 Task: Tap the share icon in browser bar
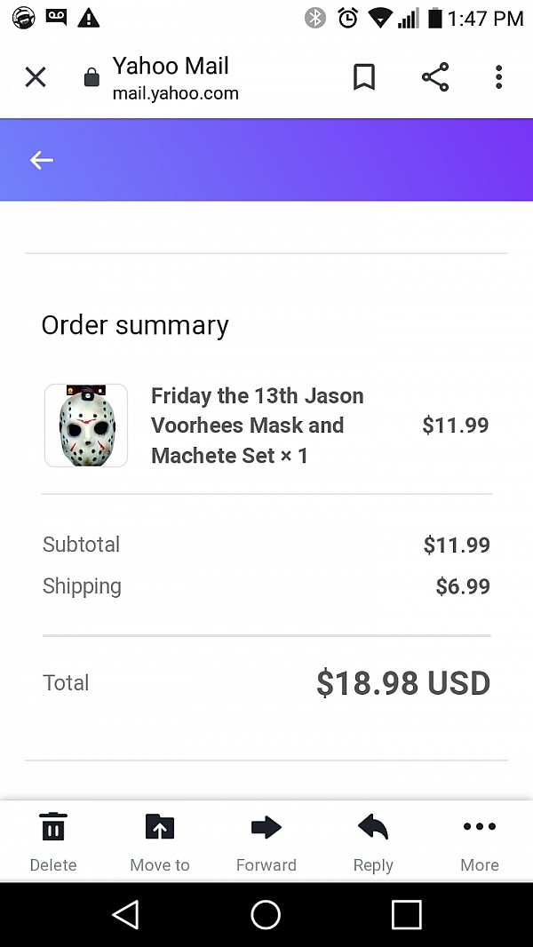click(x=435, y=77)
